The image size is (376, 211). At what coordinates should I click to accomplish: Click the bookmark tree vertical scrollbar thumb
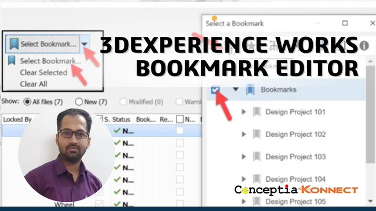click(x=370, y=115)
